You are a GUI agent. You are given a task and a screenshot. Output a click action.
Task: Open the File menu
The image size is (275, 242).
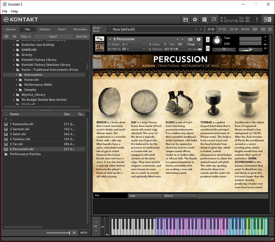coord(5,11)
